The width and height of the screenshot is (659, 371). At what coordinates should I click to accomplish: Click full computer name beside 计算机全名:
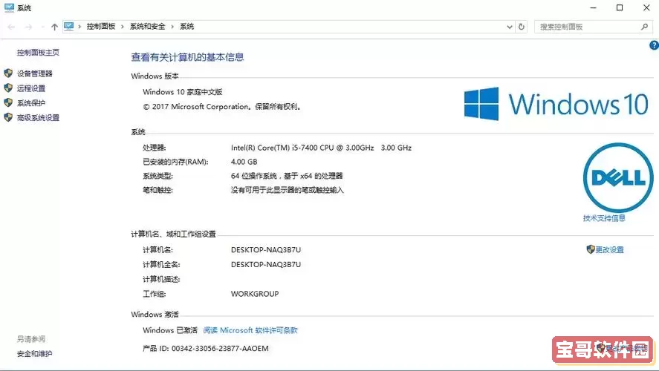(266, 264)
